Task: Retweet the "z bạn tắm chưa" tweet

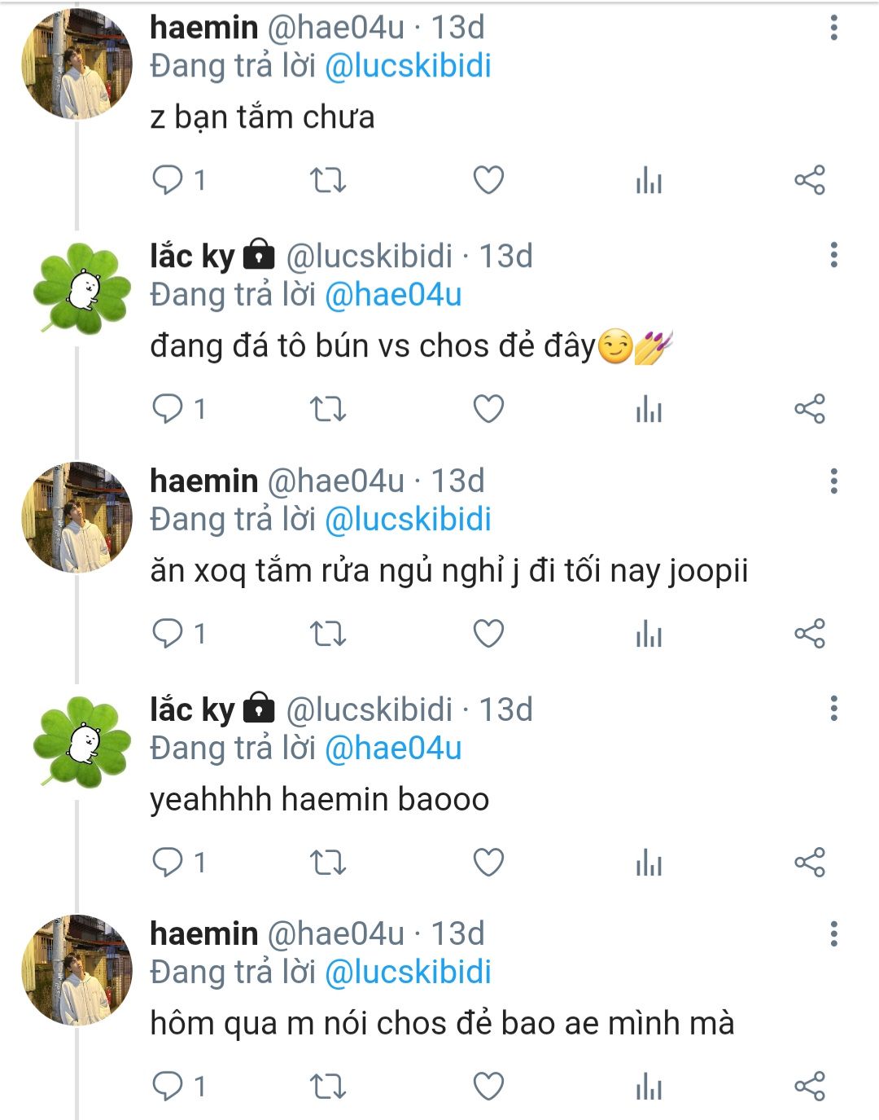Action: pos(328,180)
